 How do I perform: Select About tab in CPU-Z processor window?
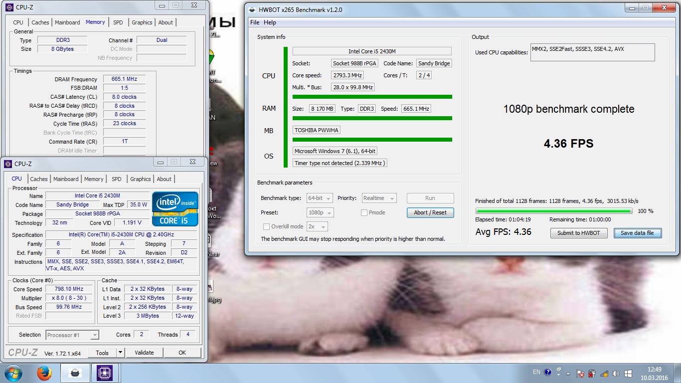coord(164,179)
